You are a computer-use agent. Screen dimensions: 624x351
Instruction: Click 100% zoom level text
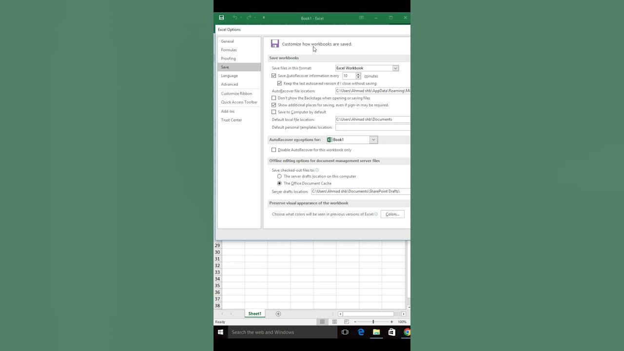click(x=402, y=322)
